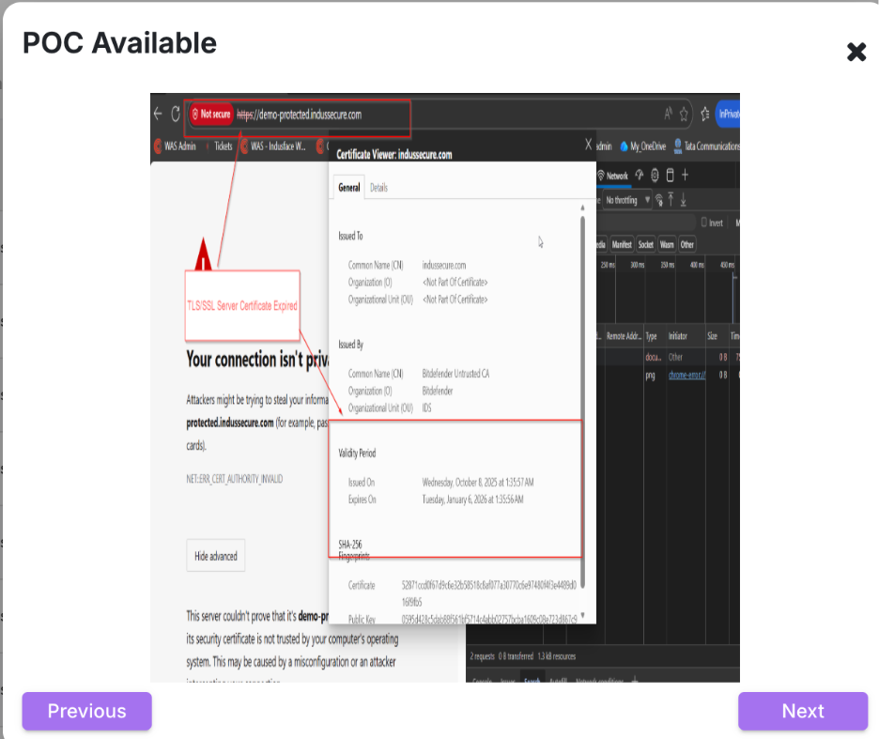Select the Network tab in DevTools
The width and height of the screenshot is (879, 739).
point(612,176)
